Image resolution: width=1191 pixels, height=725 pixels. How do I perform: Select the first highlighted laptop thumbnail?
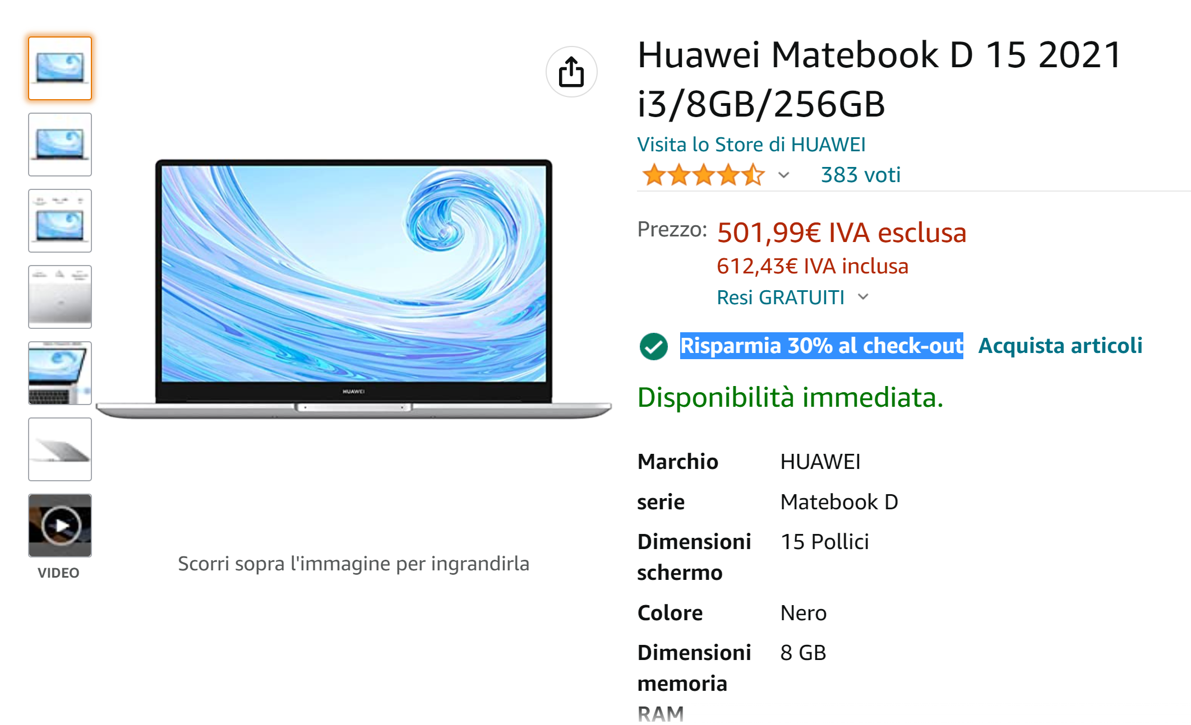coord(60,68)
